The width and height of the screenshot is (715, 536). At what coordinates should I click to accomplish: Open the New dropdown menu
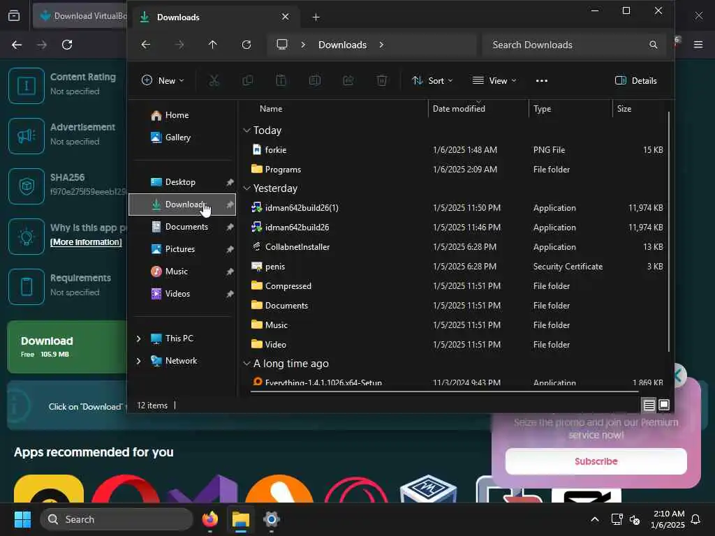[163, 81]
